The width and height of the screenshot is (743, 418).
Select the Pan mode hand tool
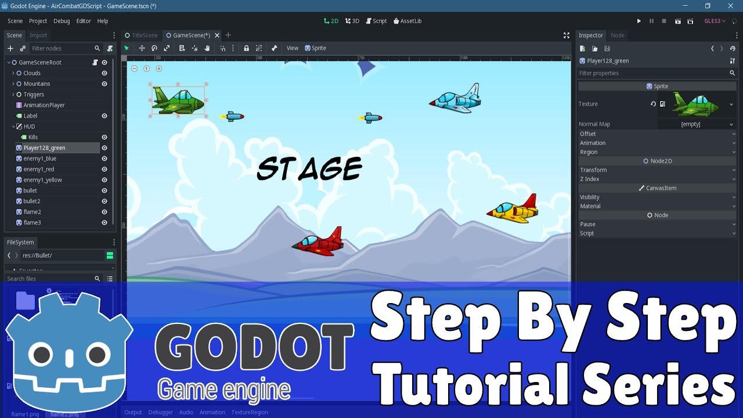click(x=207, y=48)
